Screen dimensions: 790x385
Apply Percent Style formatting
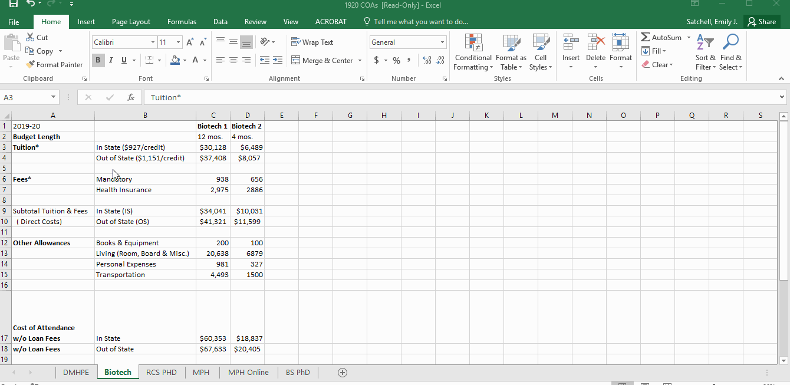pyautogui.click(x=396, y=60)
